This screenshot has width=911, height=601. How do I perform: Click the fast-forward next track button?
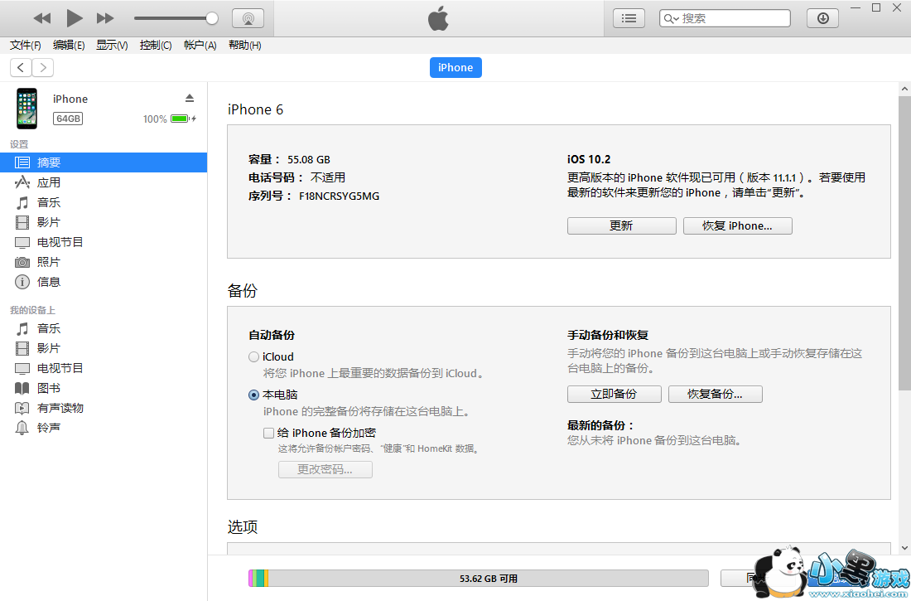pos(105,18)
